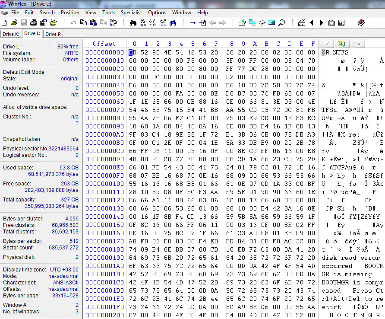Open the File menu
This screenshot has width=385, height=319.
[x=15, y=13]
